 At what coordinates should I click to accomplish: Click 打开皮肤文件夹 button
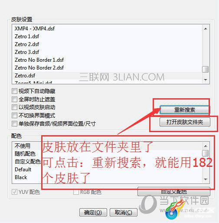click(185, 122)
